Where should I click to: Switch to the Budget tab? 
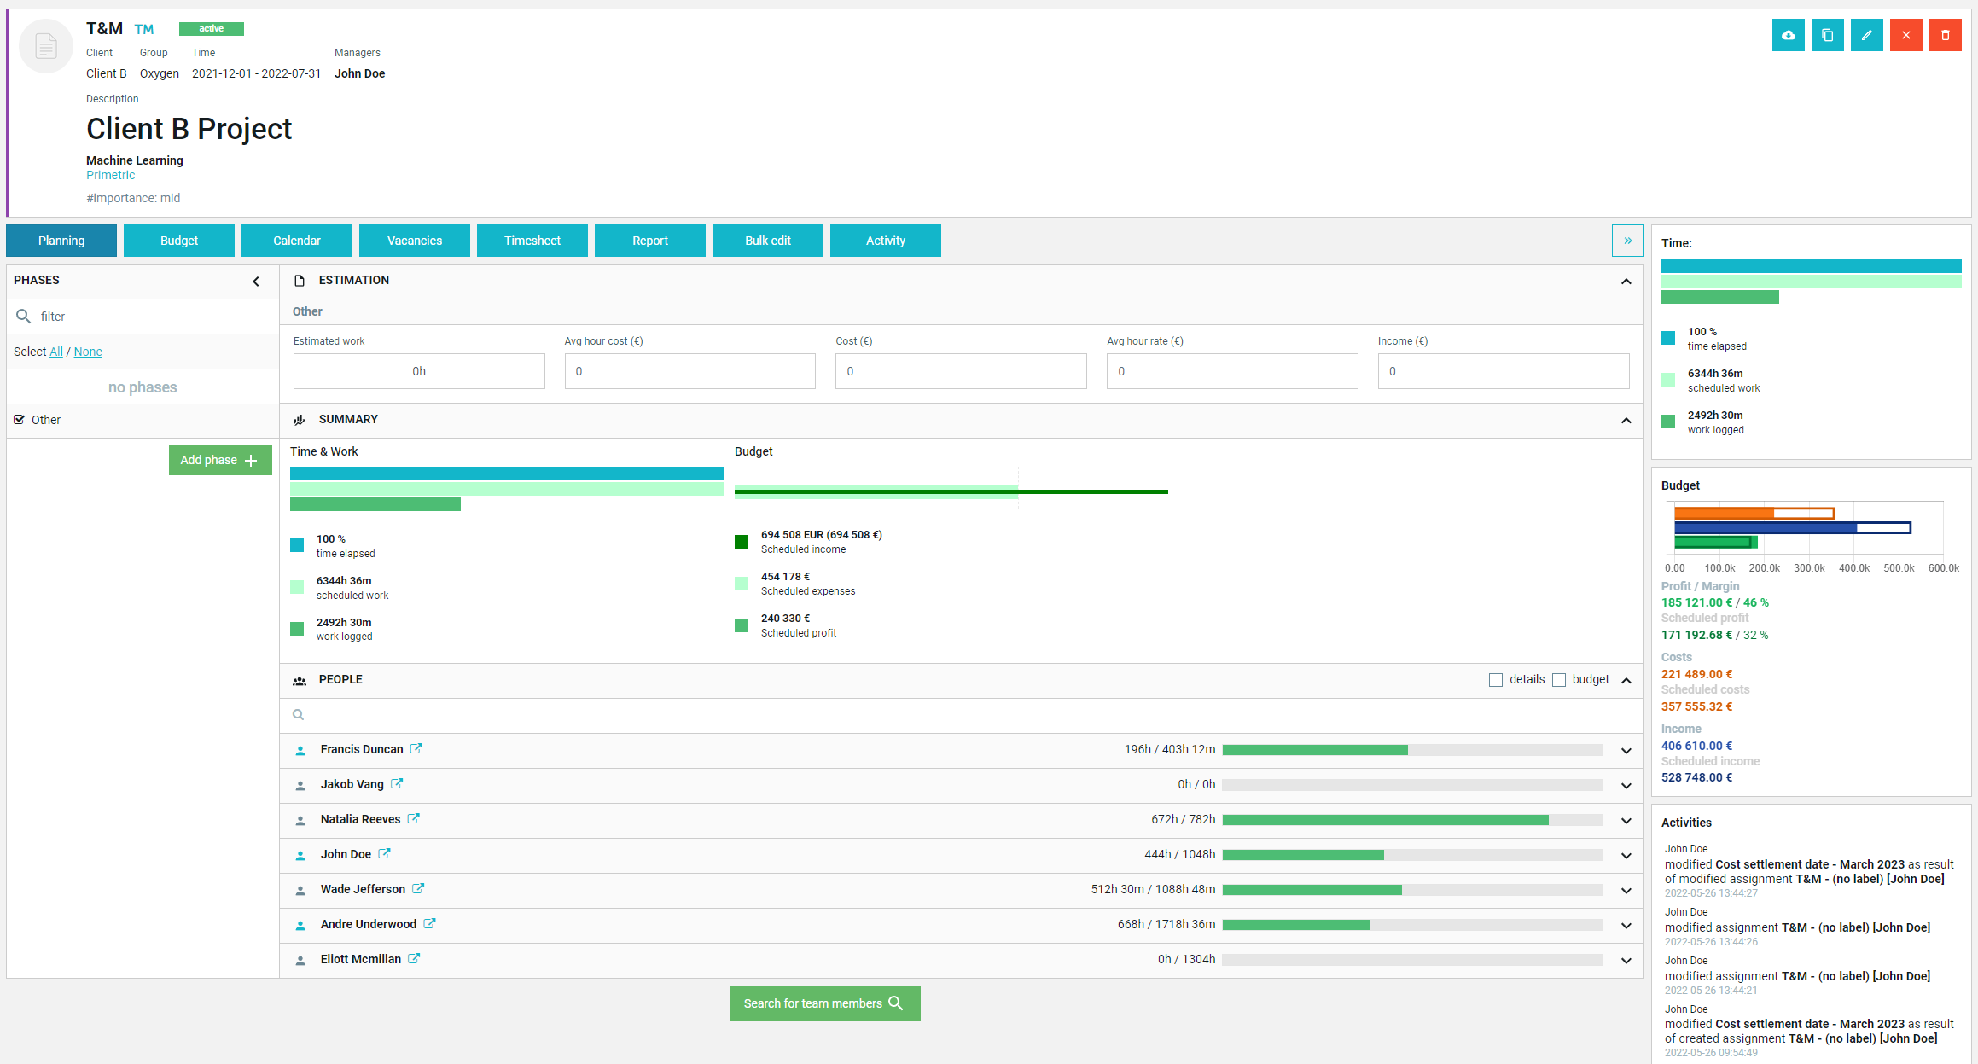tap(179, 241)
